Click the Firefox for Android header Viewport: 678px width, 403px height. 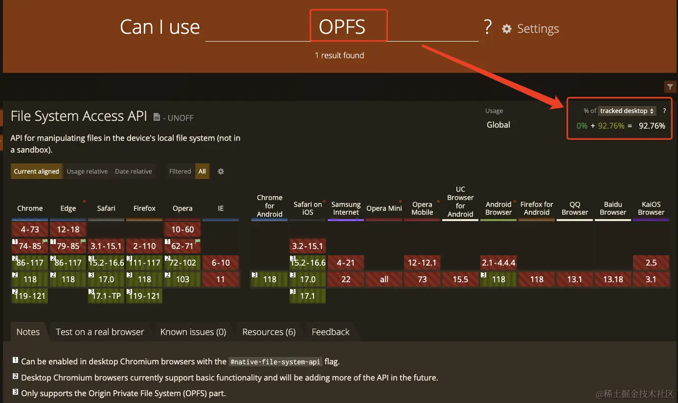pyautogui.click(x=537, y=208)
